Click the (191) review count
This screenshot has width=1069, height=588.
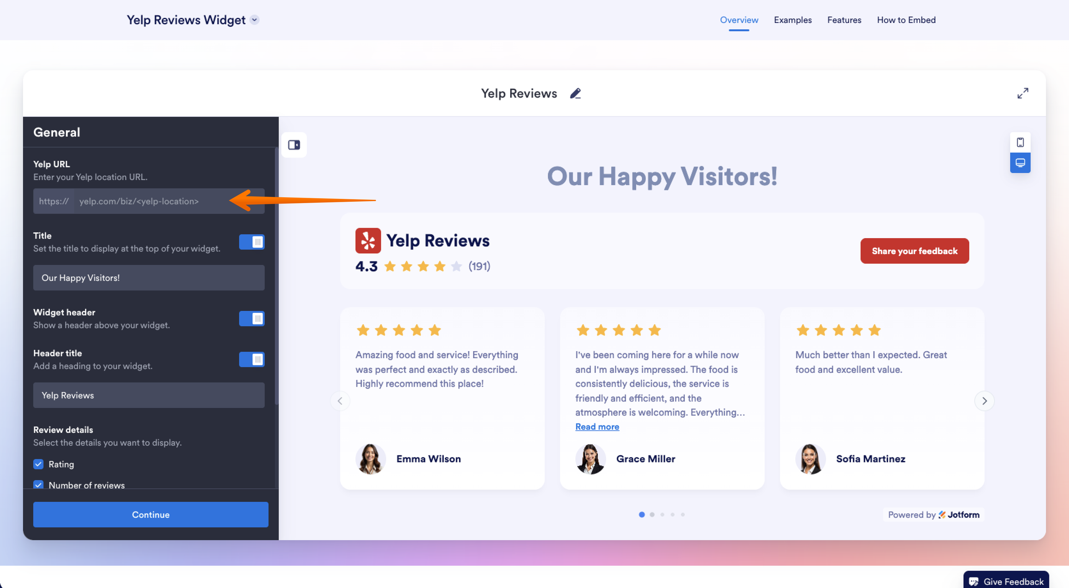point(479,266)
